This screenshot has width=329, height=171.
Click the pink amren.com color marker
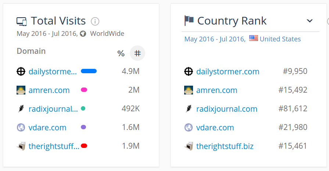[x=84, y=90]
